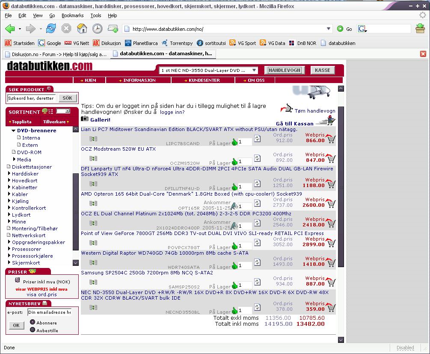Empty cart via Tøm handlevogn icon
This screenshot has height=354, width=430.
click(x=286, y=108)
